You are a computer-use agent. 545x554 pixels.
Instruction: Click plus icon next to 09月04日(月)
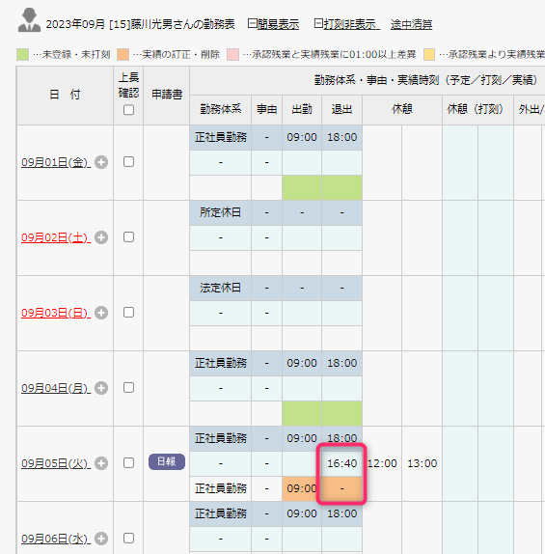101,388
